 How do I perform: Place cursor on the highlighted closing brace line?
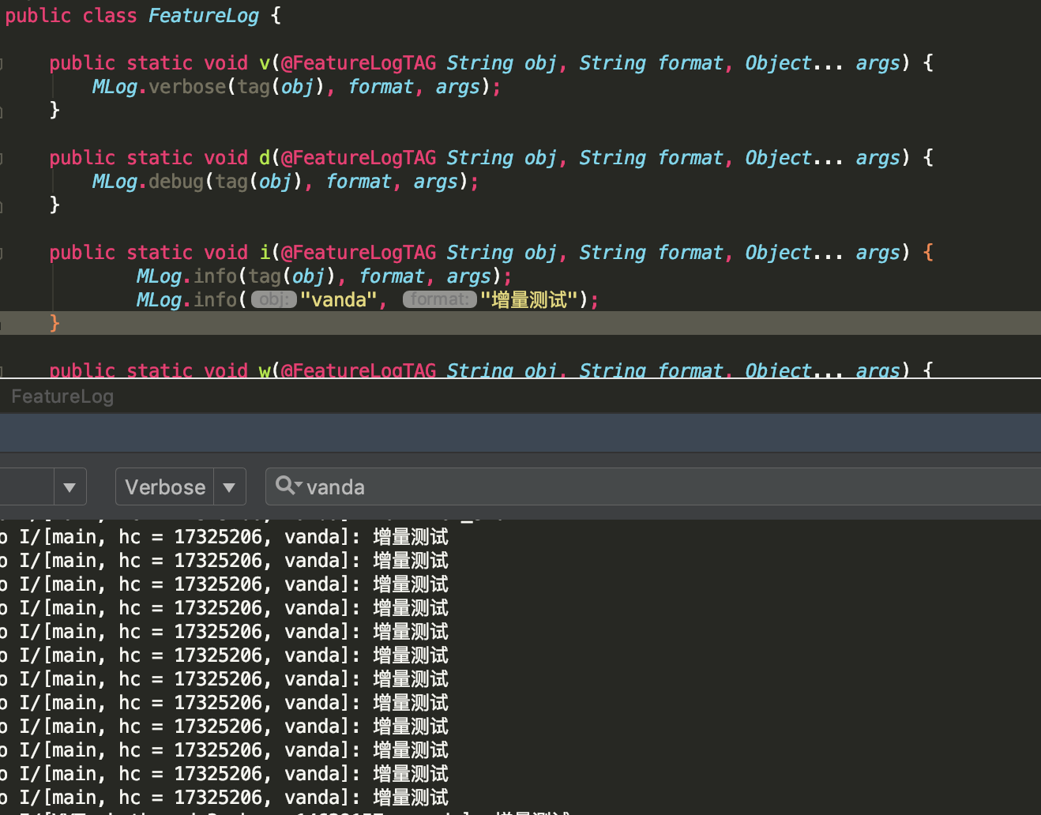(x=520, y=323)
